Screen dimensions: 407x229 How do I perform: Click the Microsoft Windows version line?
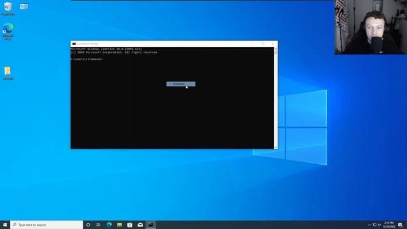tap(106, 49)
